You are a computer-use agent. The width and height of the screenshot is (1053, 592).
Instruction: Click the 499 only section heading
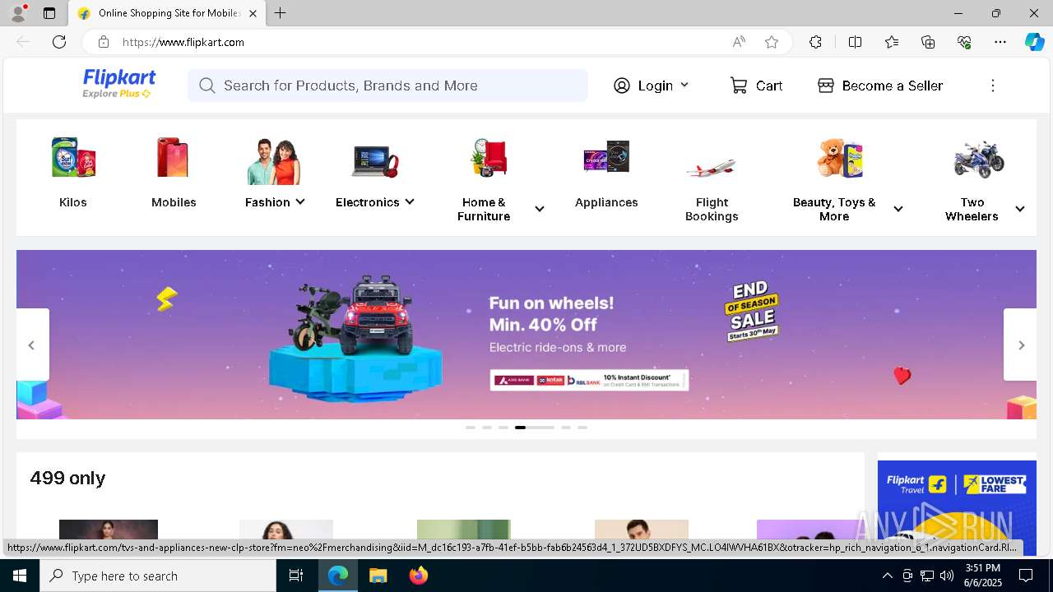point(67,478)
